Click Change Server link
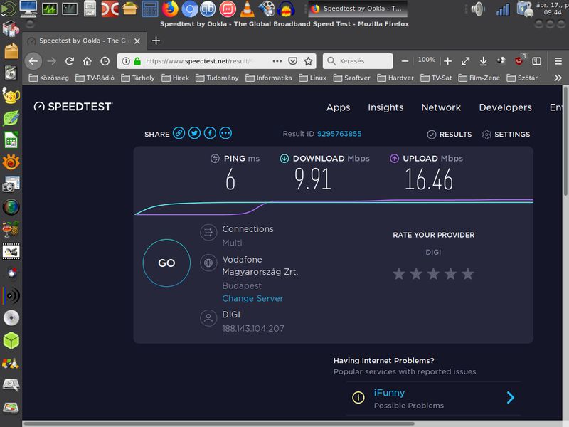 click(x=252, y=298)
